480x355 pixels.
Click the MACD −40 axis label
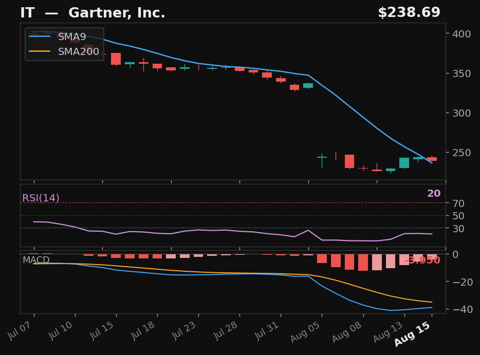point(463,309)
